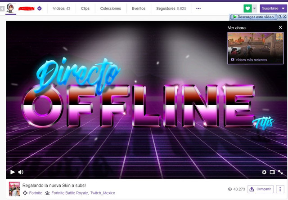Click the Suscribirse button
The height and width of the screenshot is (200, 288).
[270, 9]
